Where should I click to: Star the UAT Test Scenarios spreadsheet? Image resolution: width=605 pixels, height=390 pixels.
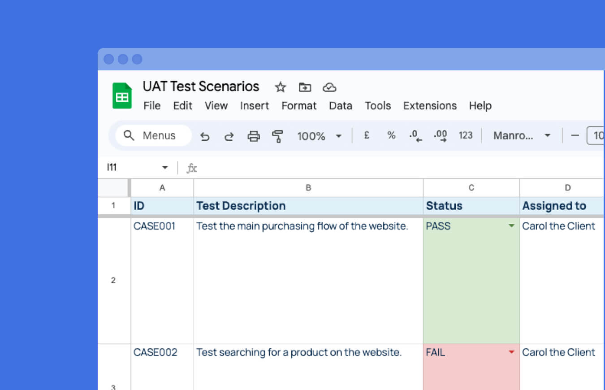pos(280,87)
